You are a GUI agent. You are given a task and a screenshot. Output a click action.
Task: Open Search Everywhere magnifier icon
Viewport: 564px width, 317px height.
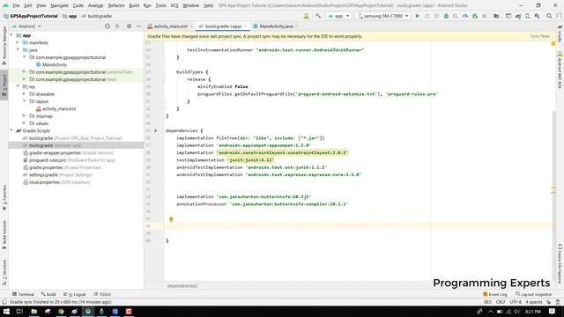click(x=549, y=16)
